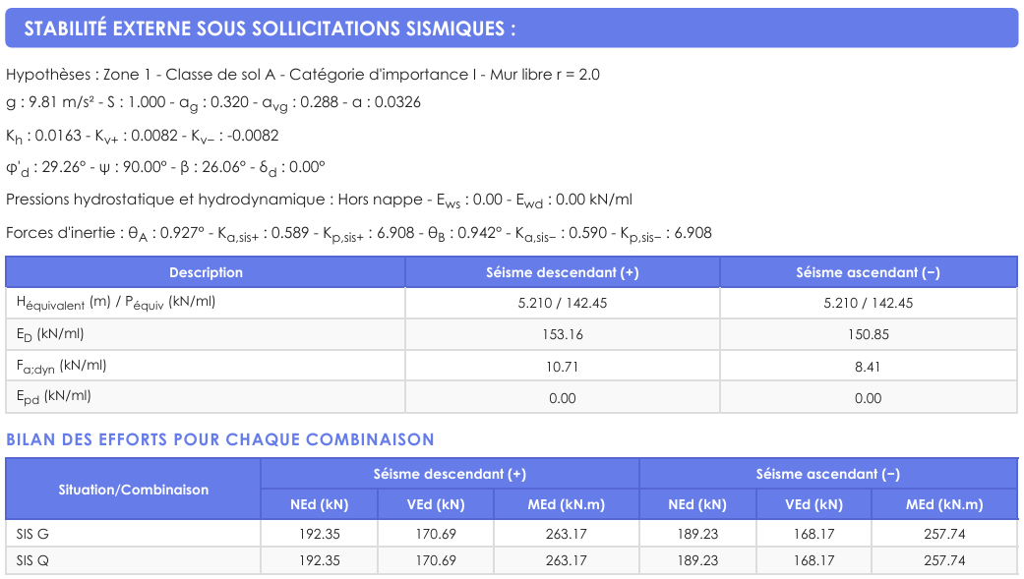Click '5.210 / 142.45' under Séisme descendant

point(563,303)
